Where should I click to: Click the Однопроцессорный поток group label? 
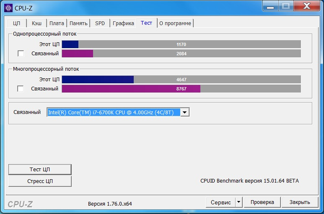click(x=44, y=34)
